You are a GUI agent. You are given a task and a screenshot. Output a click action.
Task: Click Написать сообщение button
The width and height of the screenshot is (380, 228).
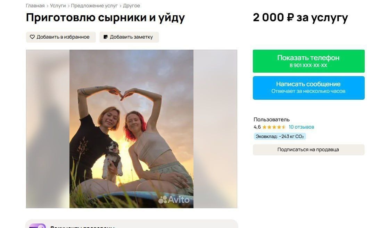click(x=308, y=88)
